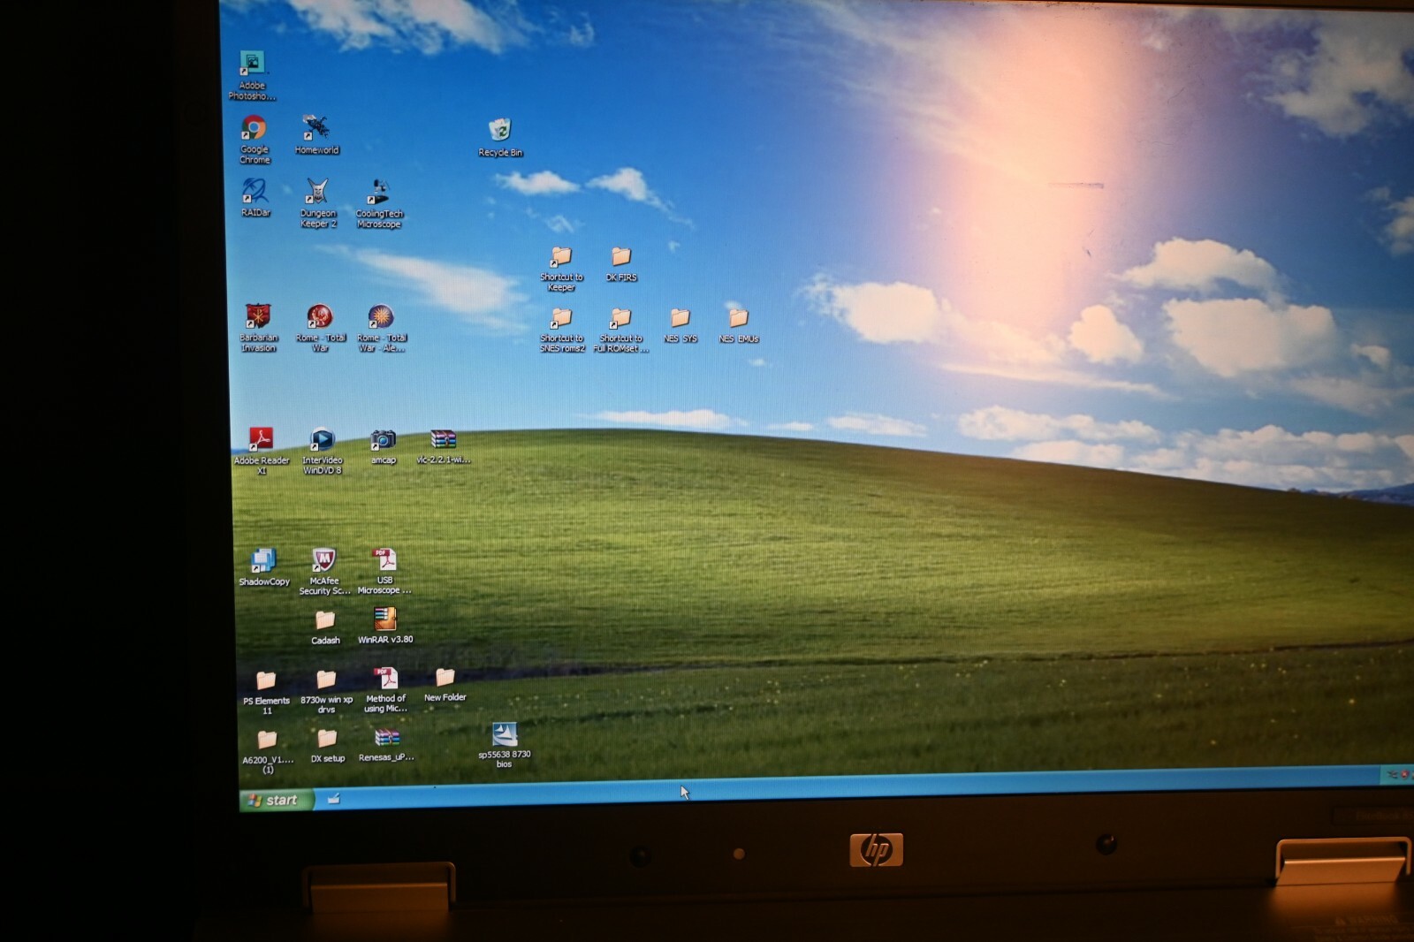Screen dimensions: 1414x942
Task: Open the Shortcut to Full ROMset folder
Action: pyautogui.click(x=621, y=330)
